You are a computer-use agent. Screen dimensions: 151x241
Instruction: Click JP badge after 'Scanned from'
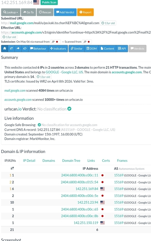(x=87, y=42)
